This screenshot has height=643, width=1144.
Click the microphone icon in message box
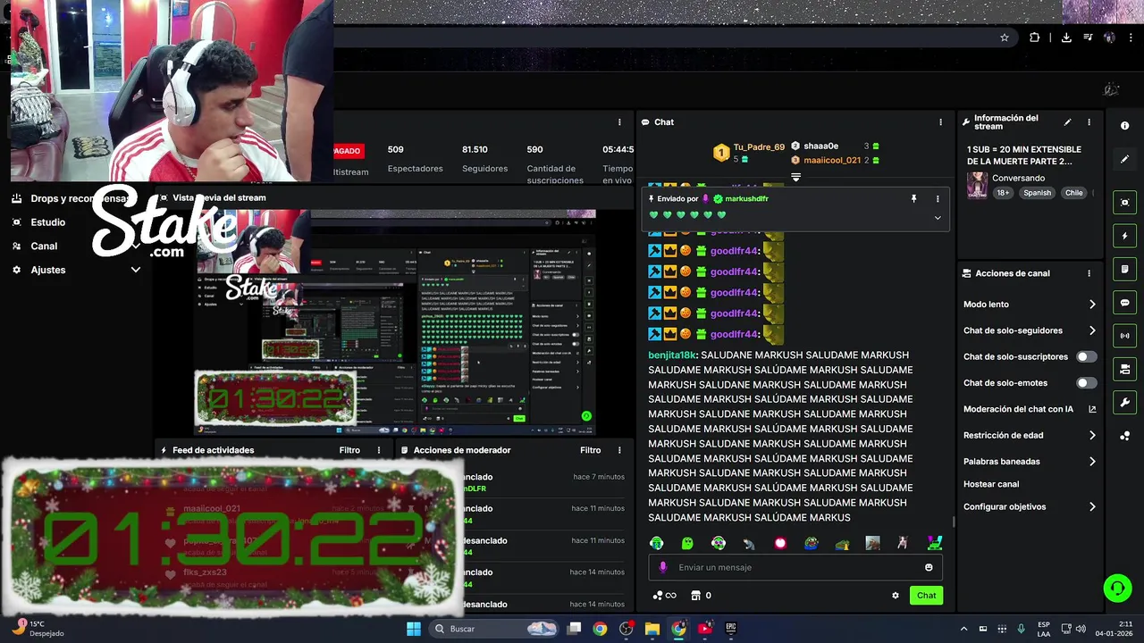pos(662,567)
